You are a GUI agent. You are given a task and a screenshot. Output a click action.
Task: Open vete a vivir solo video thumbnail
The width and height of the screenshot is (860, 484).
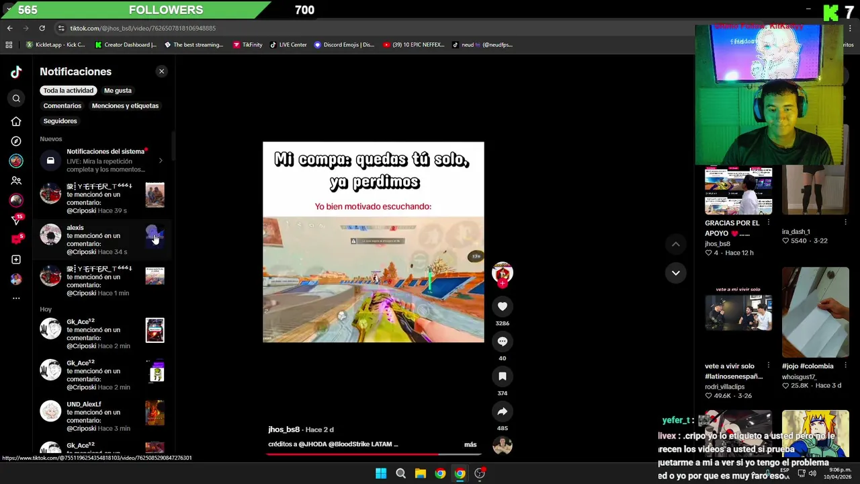click(738, 313)
